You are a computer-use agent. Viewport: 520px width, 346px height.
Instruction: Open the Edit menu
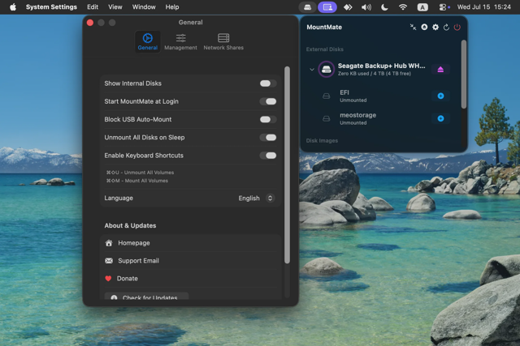93,7
